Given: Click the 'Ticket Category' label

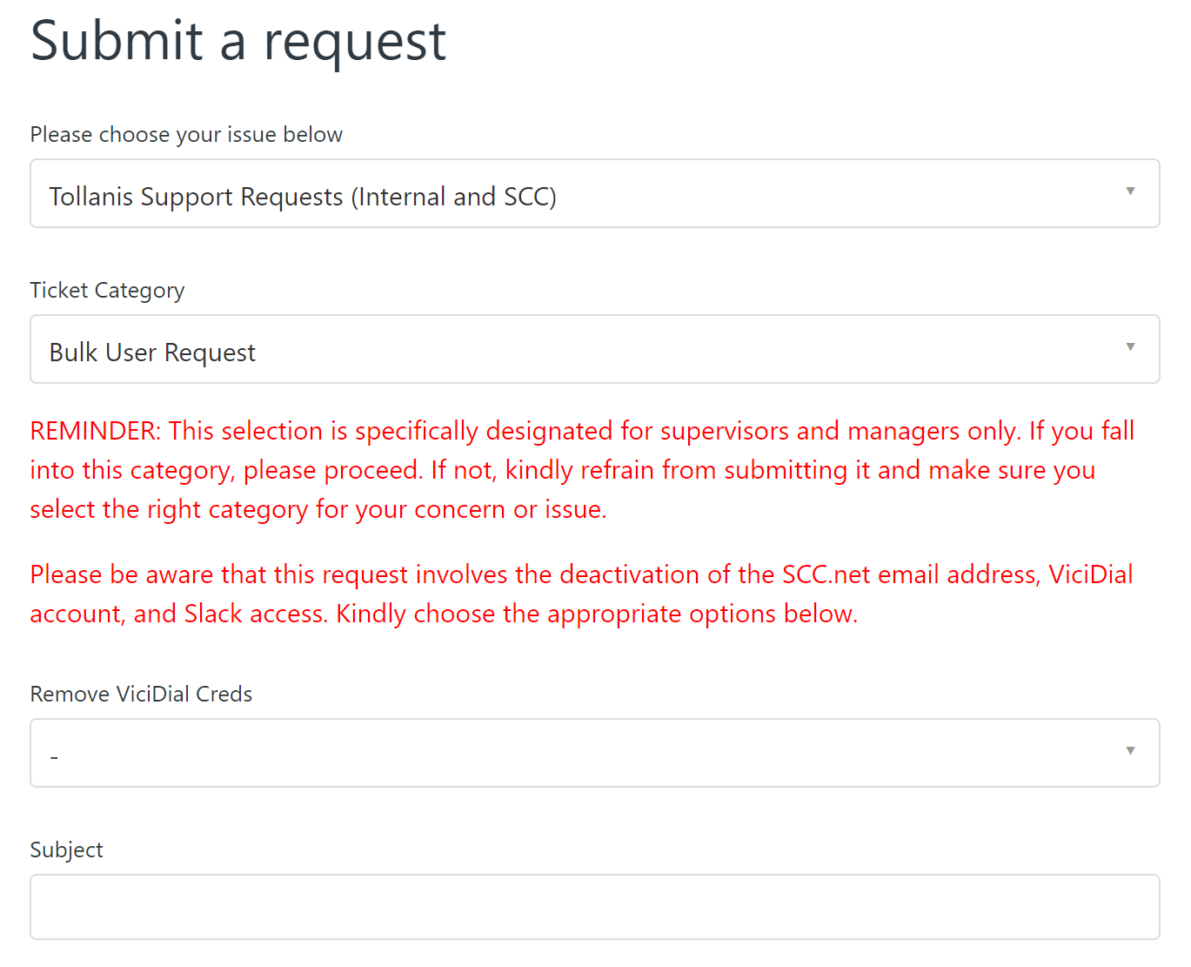Looking at the screenshot, I should [107, 291].
